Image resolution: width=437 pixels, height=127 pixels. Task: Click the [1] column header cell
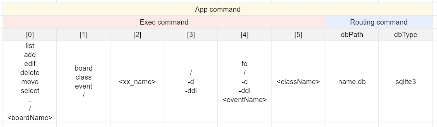coord(83,35)
